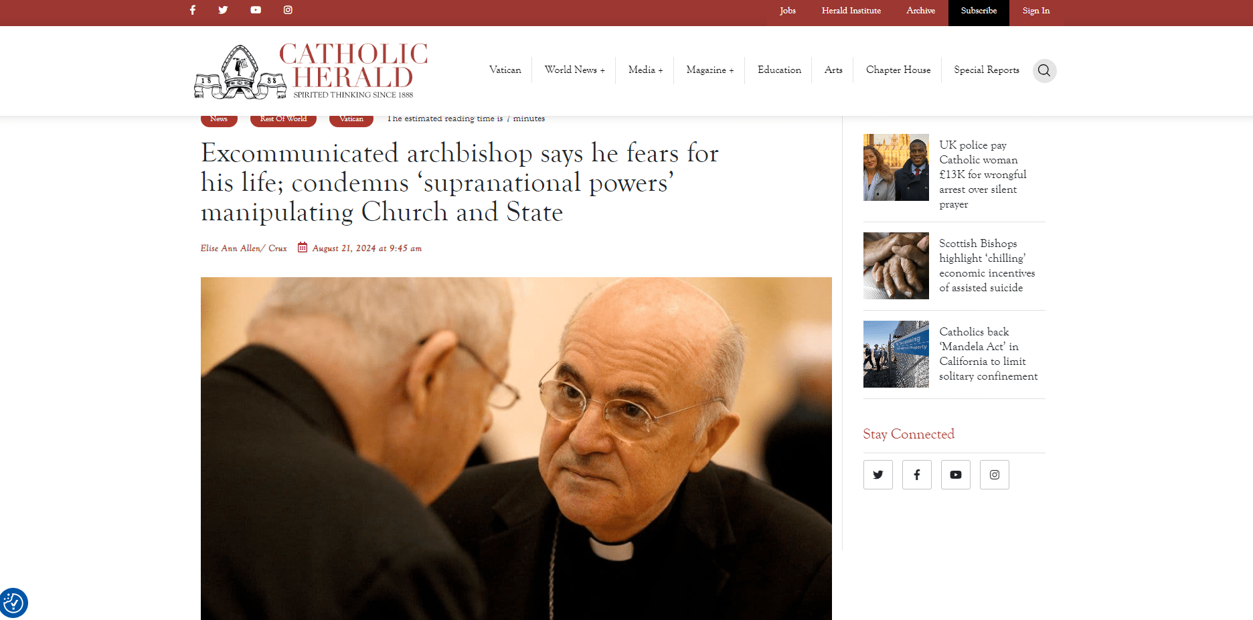Open Twitter icon in top red bar
Image resolution: width=1253 pixels, height=620 pixels.
223,10
